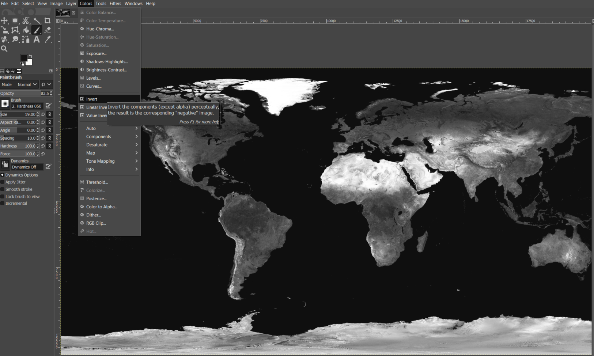594x356 pixels.
Task: Choose Curves from the Colors menu
Action: (x=94, y=86)
